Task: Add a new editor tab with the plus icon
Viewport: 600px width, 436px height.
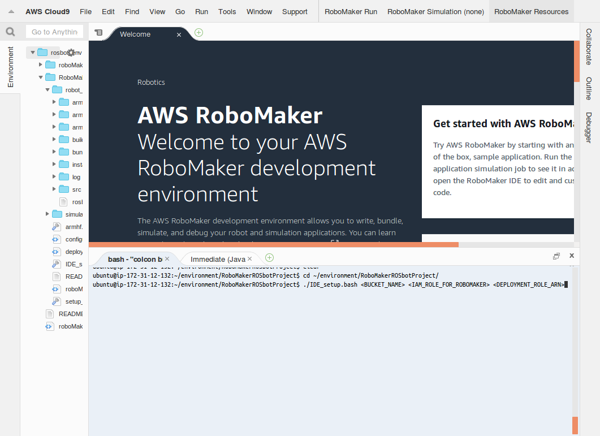Action: (x=198, y=33)
